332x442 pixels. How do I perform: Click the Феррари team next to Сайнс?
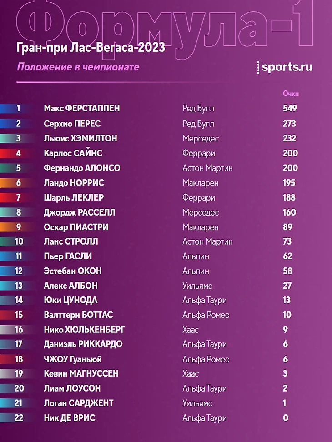pyautogui.click(x=199, y=153)
